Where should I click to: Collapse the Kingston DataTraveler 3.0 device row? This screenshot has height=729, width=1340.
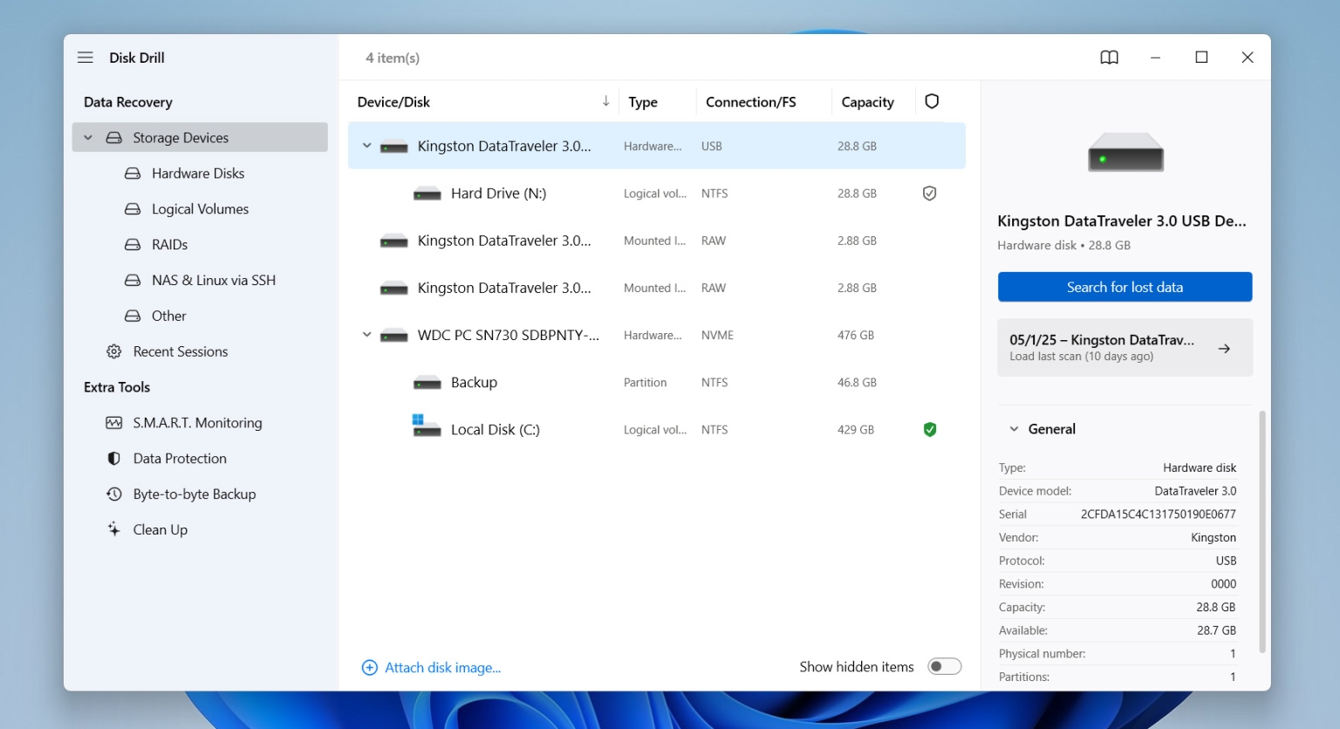pos(366,146)
